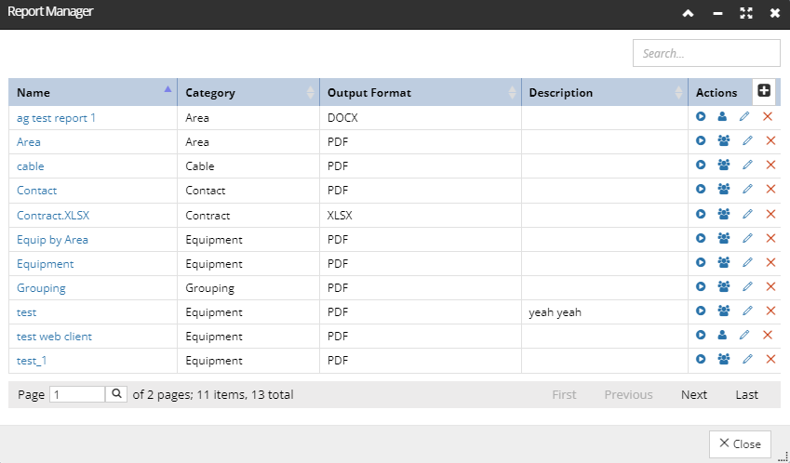
Task: Jump to Last page
Action: coord(746,394)
